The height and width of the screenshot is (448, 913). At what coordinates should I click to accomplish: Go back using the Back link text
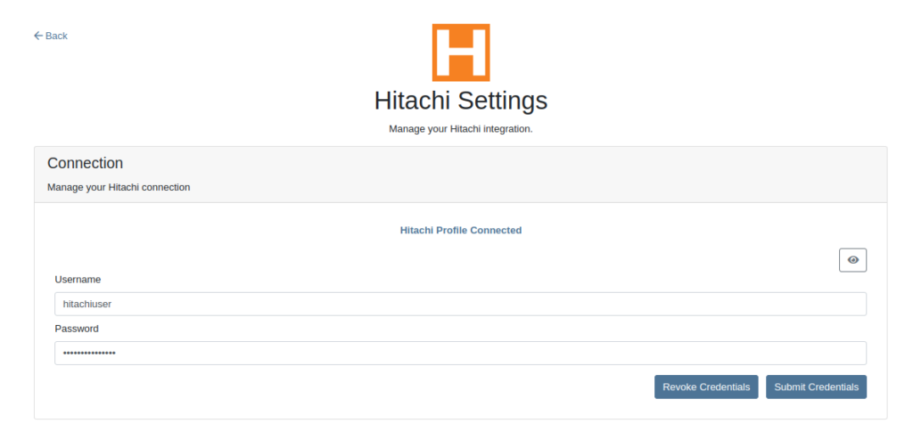[x=56, y=37]
